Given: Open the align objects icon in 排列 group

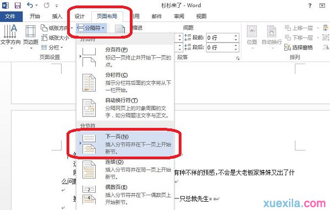Looking at the screenshot, I should (x=326, y=28).
